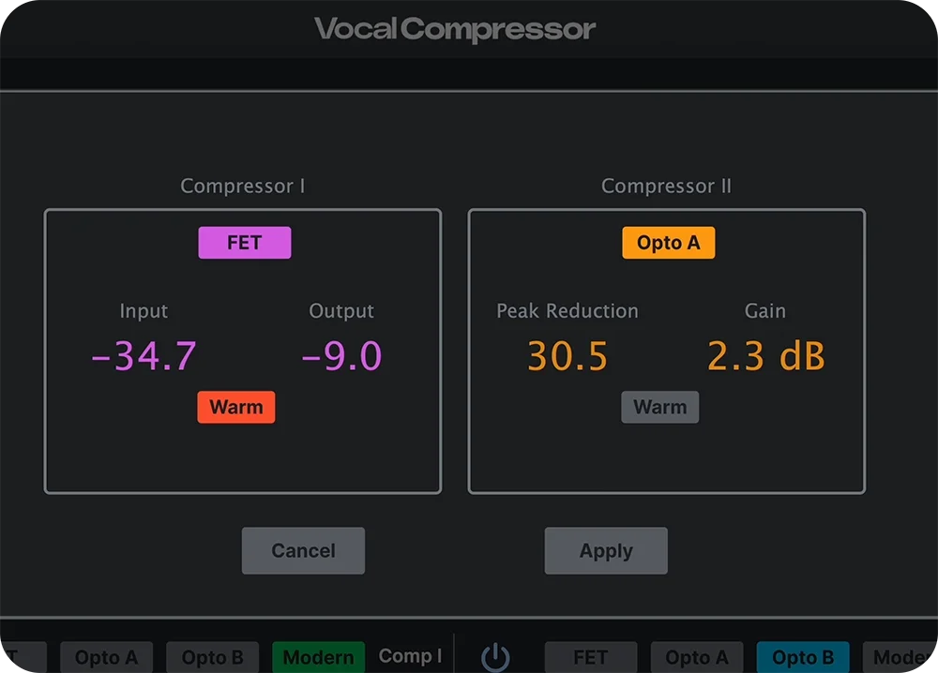Click the Compressor II heading
This screenshot has height=673, width=938.
666,187
